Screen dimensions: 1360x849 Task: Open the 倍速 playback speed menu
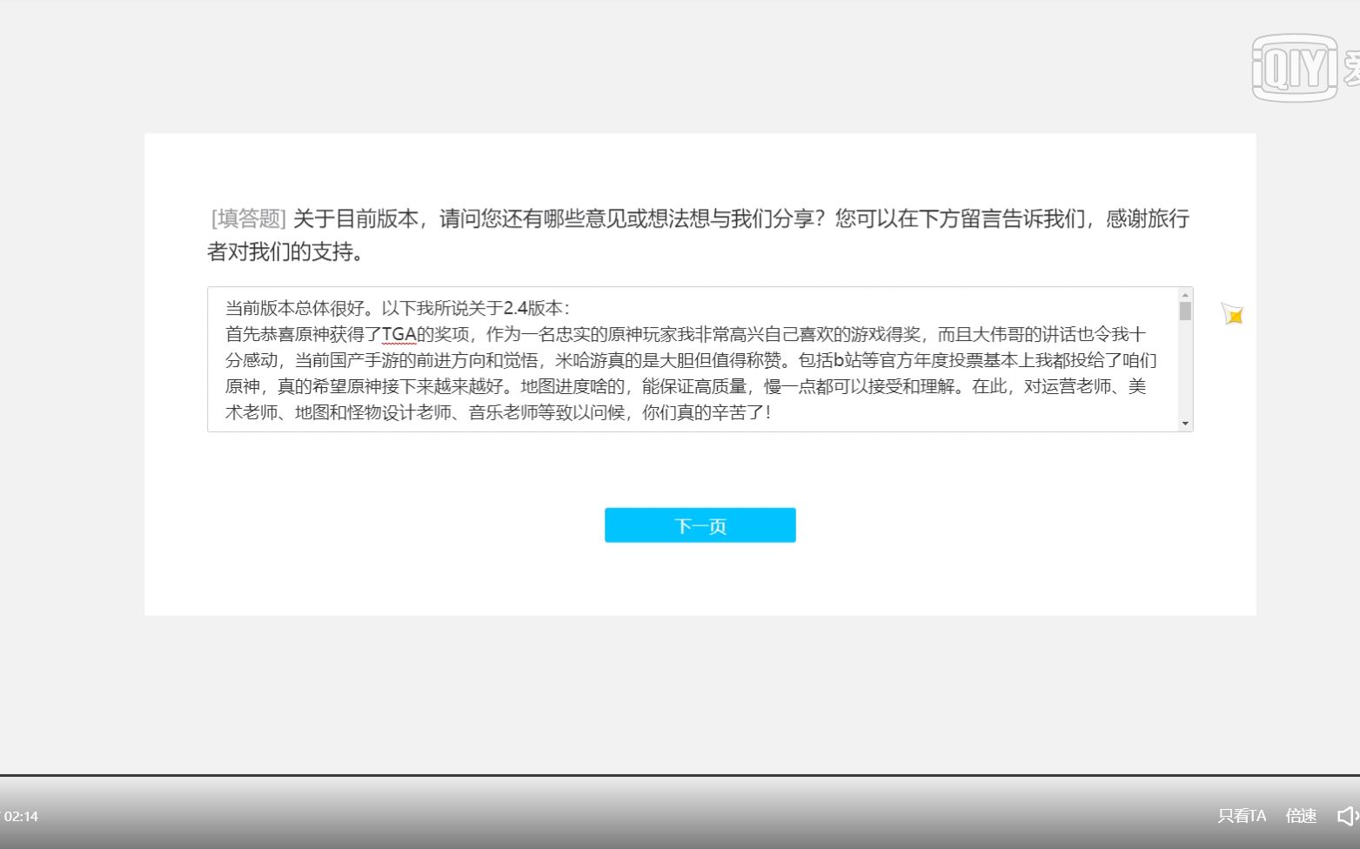[x=1301, y=816]
